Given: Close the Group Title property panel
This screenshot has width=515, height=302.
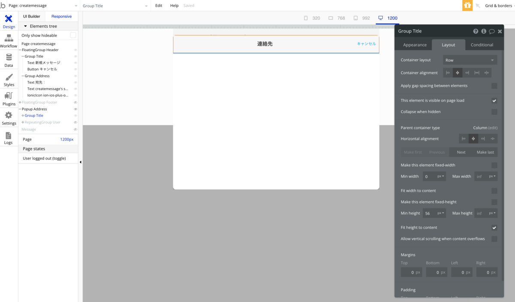Looking at the screenshot, I should 500,31.
